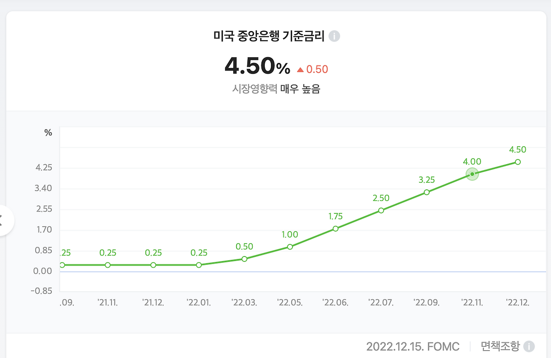Expand details for the '22.12. period
Image resolution: width=551 pixels, height=358 pixels.
(x=518, y=303)
